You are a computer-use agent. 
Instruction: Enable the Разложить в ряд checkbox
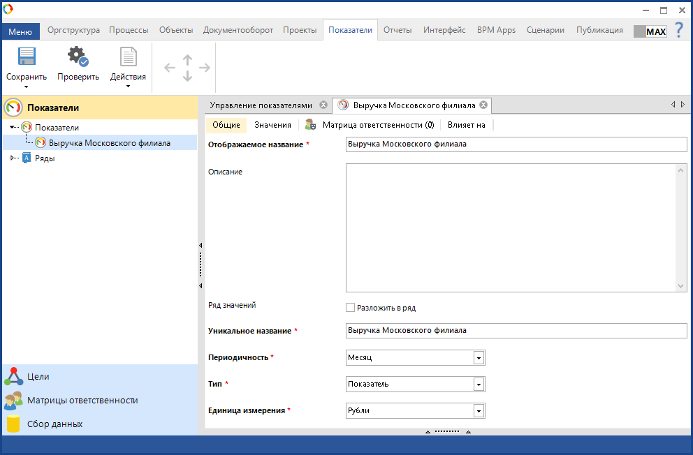pyautogui.click(x=351, y=308)
